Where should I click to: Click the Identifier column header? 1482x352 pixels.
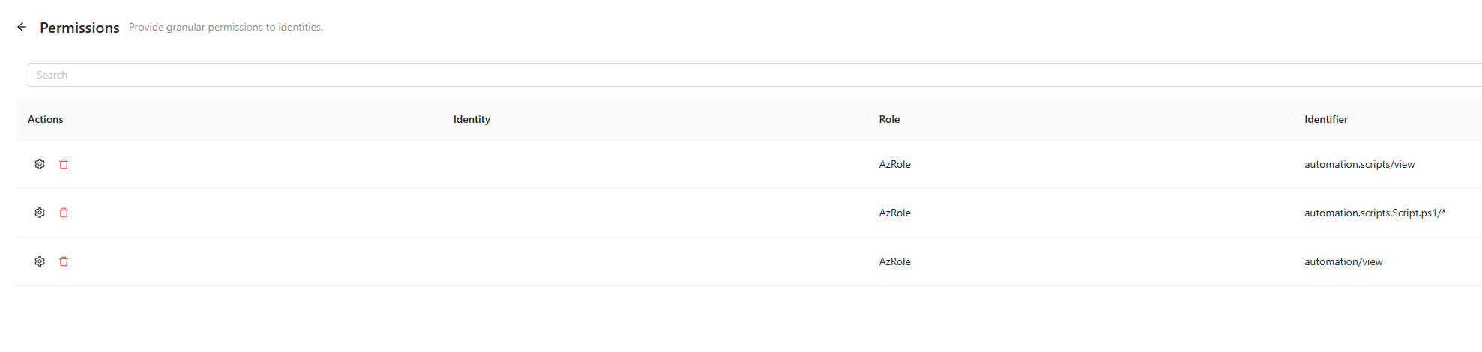click(1325, 119)
